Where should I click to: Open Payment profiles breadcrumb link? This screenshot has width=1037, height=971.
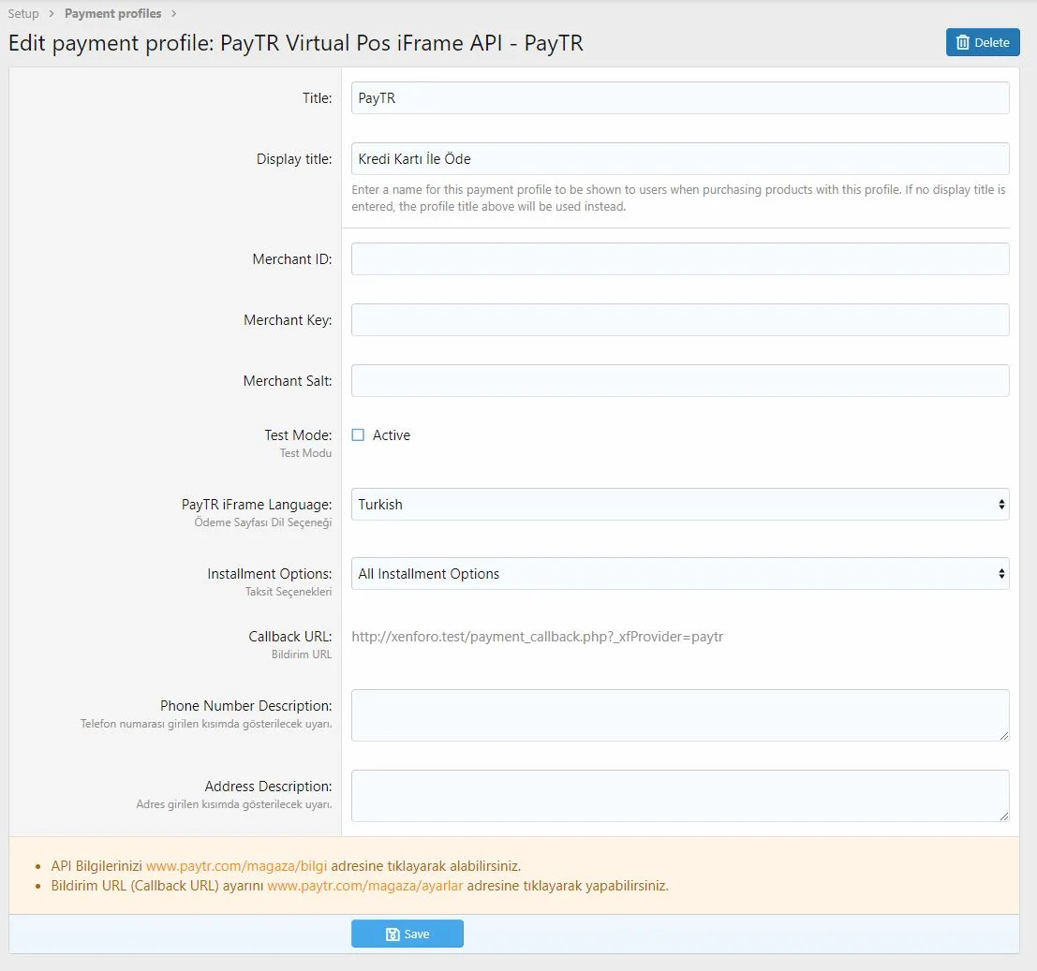pyautogui.click(x=113, y=13)
